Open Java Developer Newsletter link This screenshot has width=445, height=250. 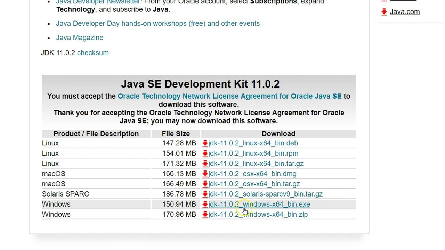point(98,2)
